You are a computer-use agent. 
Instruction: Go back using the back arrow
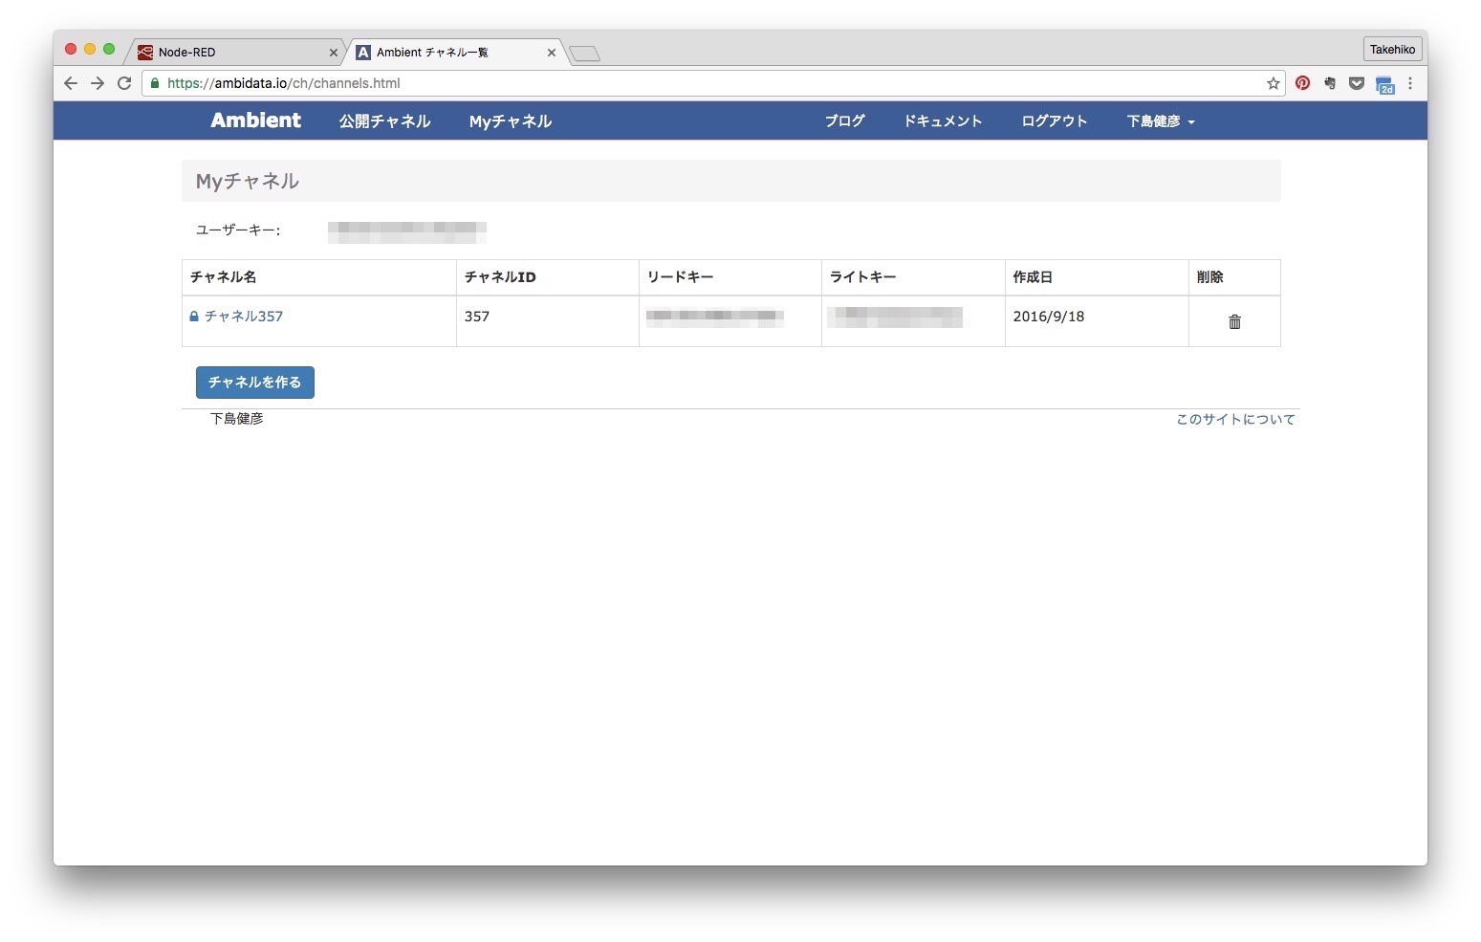71,83
